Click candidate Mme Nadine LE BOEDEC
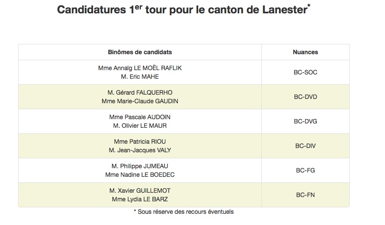 pyautogui.click(x=140, y=175)
